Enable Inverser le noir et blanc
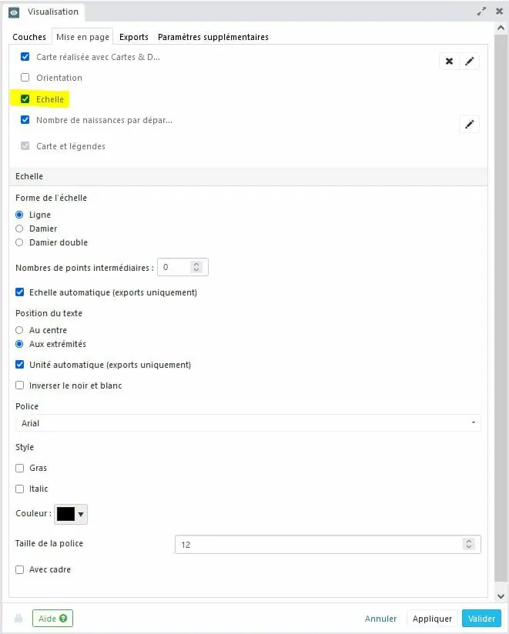 (20, 385)
